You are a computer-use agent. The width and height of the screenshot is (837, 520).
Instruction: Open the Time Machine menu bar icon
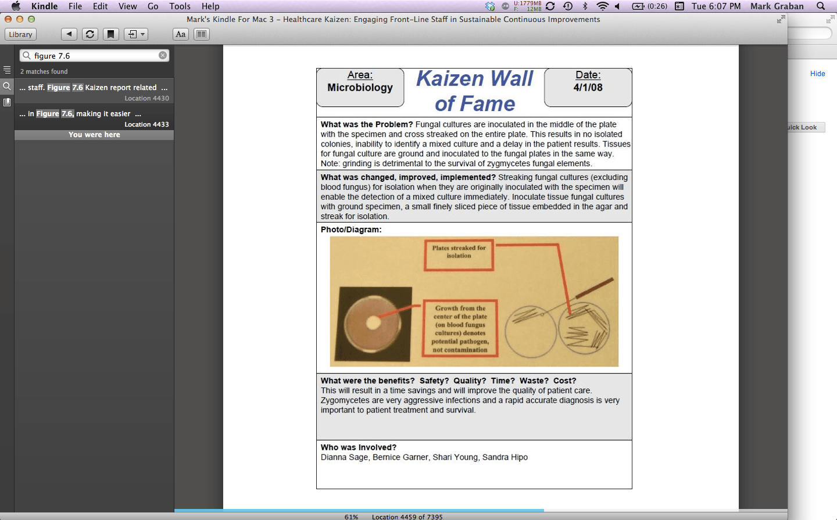tap(568, 6)
